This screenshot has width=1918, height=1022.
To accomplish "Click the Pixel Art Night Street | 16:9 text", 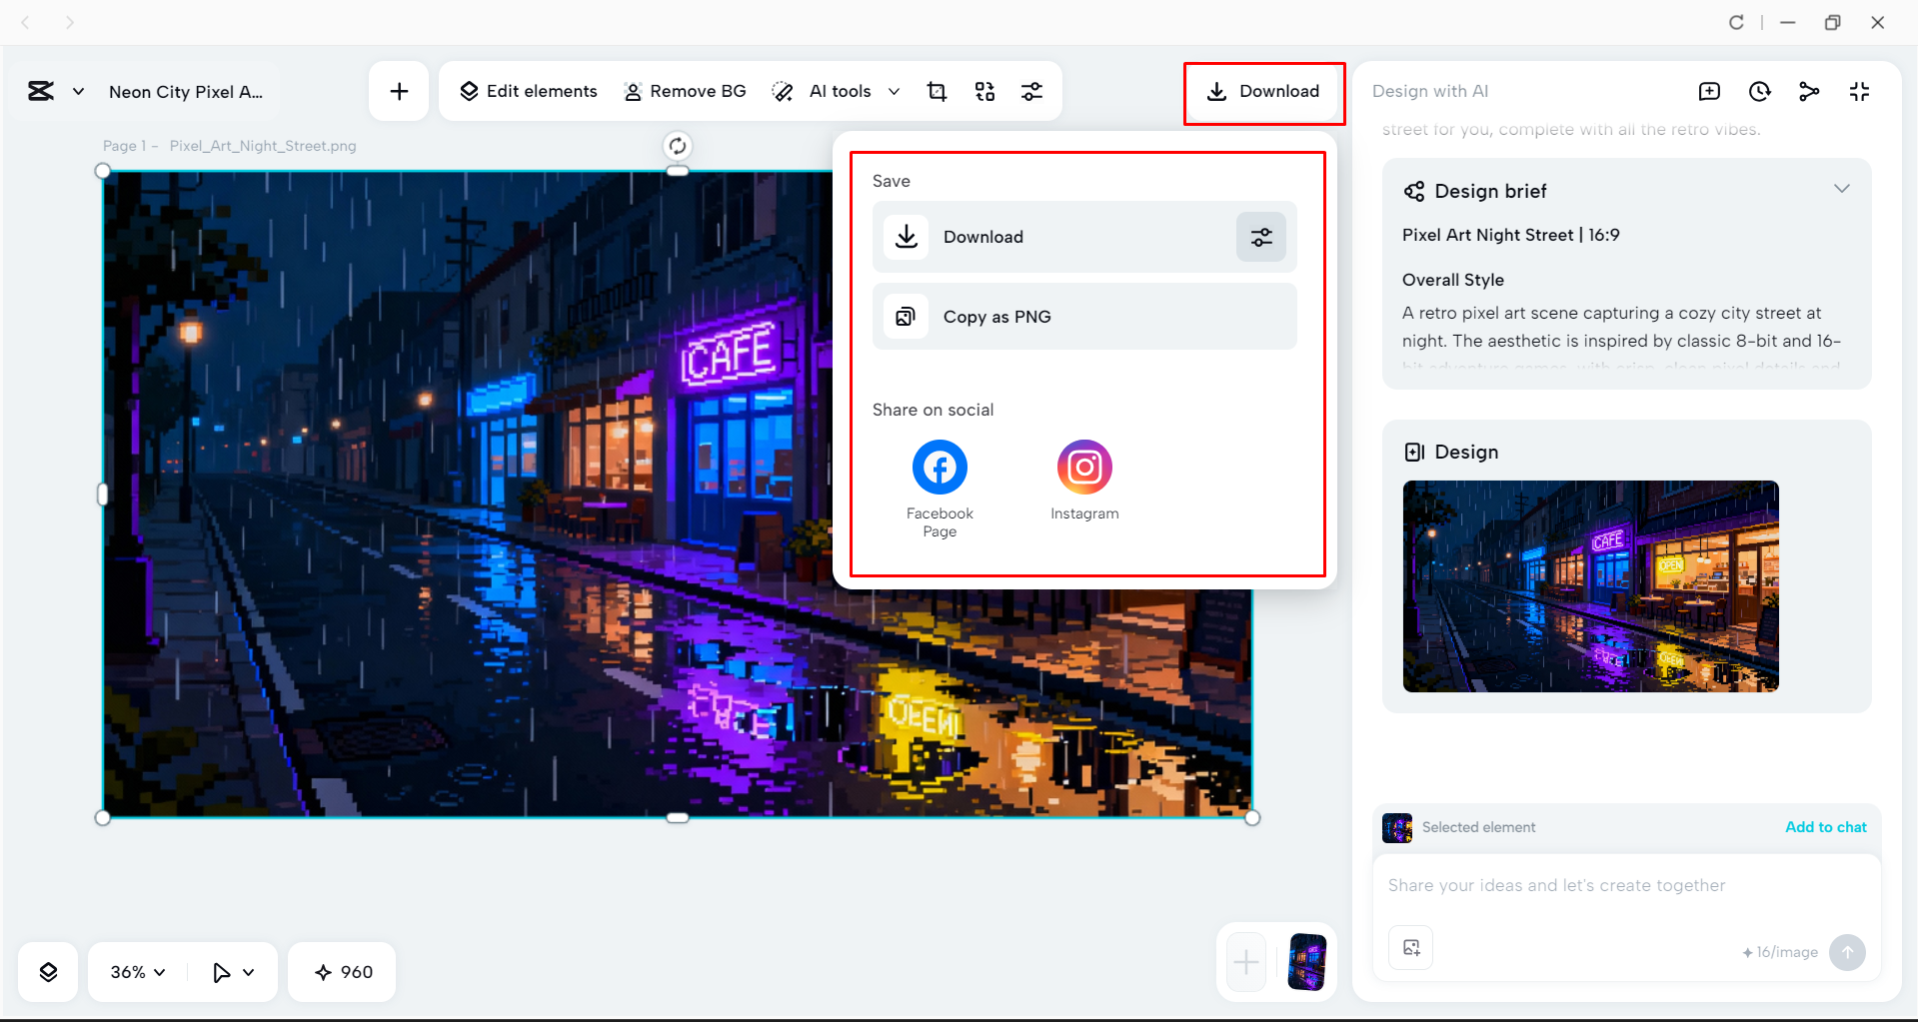I will pos(1510,235).
